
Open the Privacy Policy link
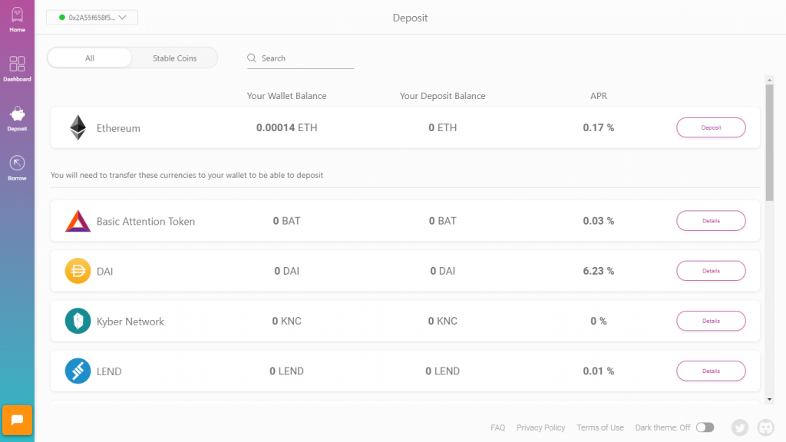coord(540,427)
